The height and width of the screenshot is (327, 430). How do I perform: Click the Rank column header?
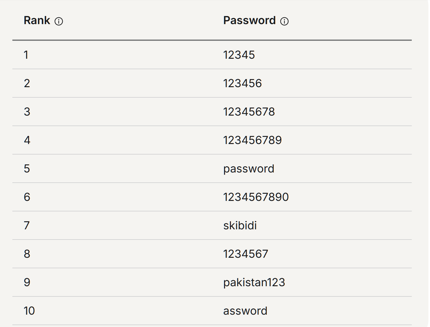(x=37, y=20)
